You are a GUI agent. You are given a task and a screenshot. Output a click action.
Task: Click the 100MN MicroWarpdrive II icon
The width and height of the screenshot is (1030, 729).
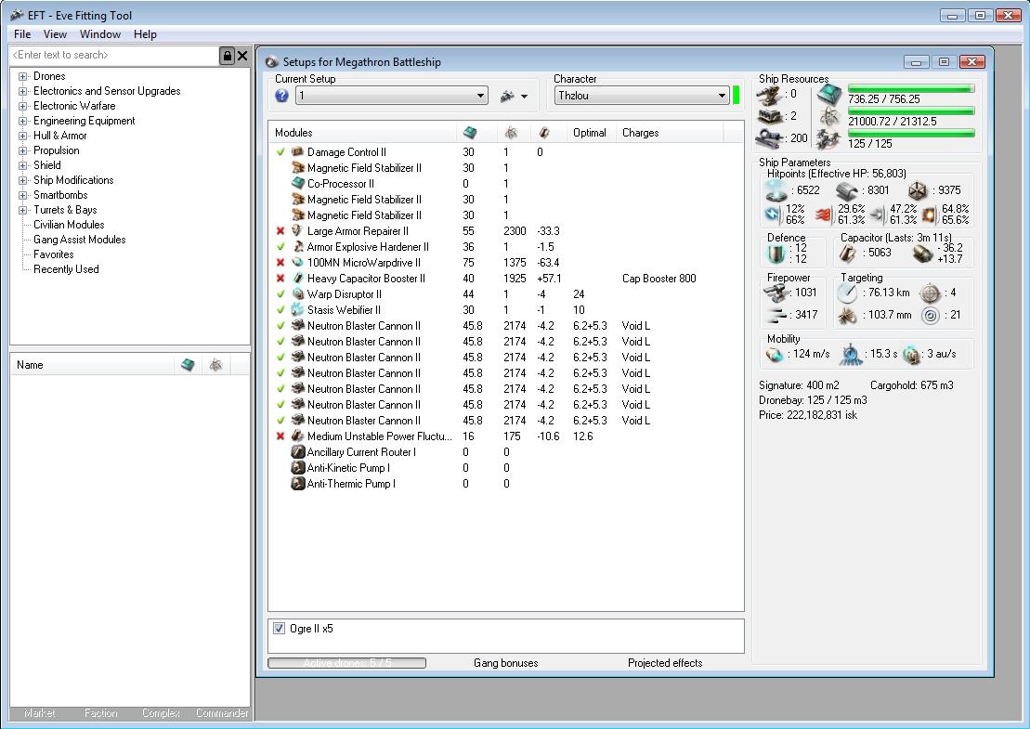[x=297, y=262]
